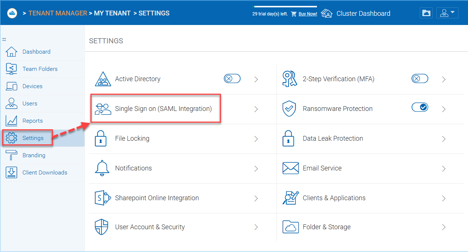The image size is (468, 252).
Task: Open File Locking settings label
Action: point(132,138)
